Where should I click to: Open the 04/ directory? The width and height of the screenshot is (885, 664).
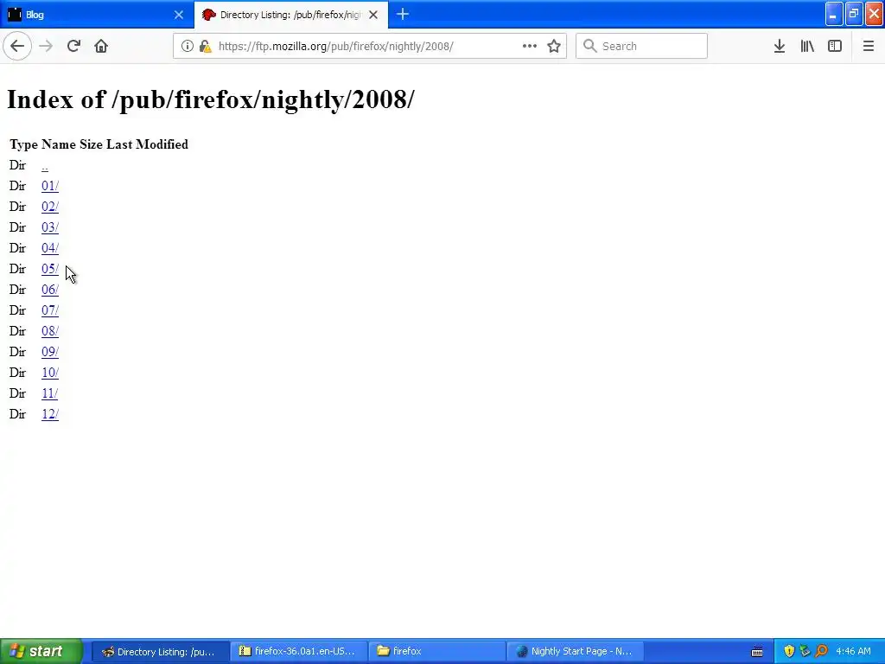point(49,248)
